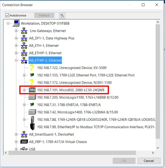Select 192.168.7.88 1769-L24ER-QB1B entry
Screen dimensions: 165x168
coord(96,119)
